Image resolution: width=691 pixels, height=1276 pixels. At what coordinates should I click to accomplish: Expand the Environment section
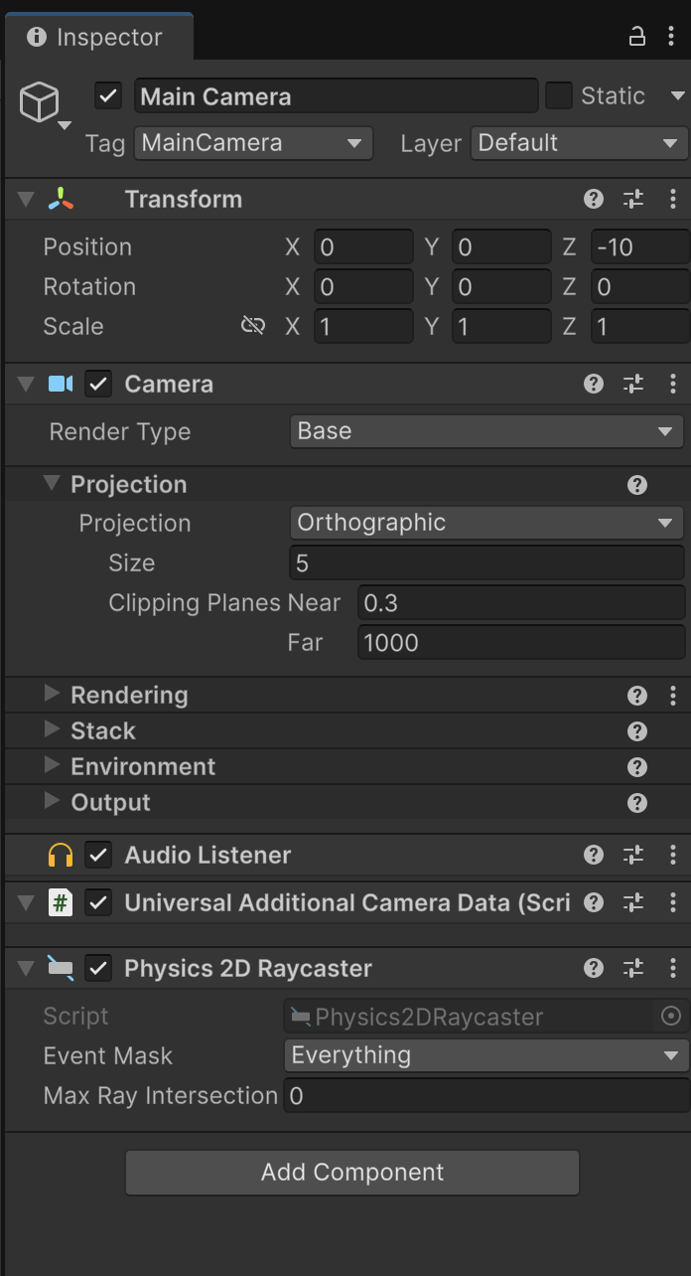click(52, 765)
